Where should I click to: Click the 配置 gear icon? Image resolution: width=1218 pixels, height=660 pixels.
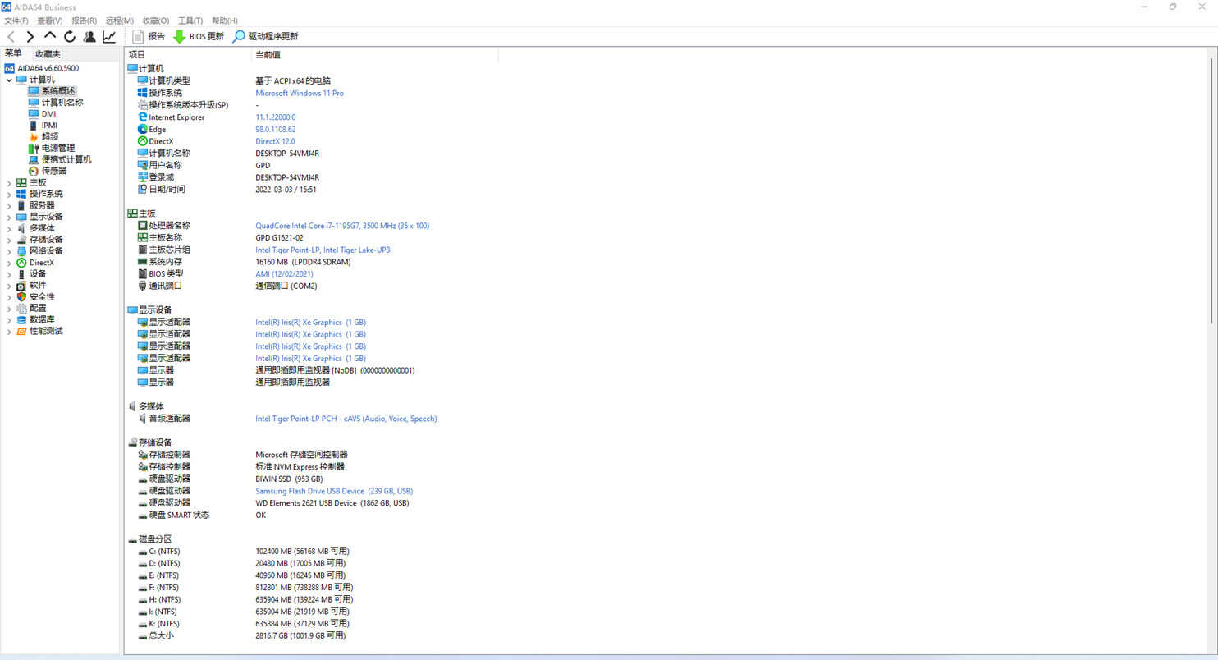(21, 309)
